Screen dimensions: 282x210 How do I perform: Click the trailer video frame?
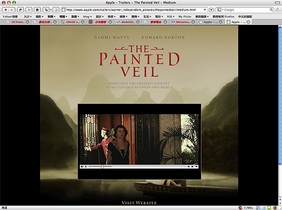point(139,140)
